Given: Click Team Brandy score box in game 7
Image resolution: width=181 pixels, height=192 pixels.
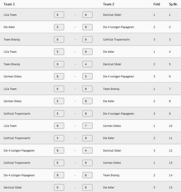Looking at the screenshot, I should (x=87, y=89).
